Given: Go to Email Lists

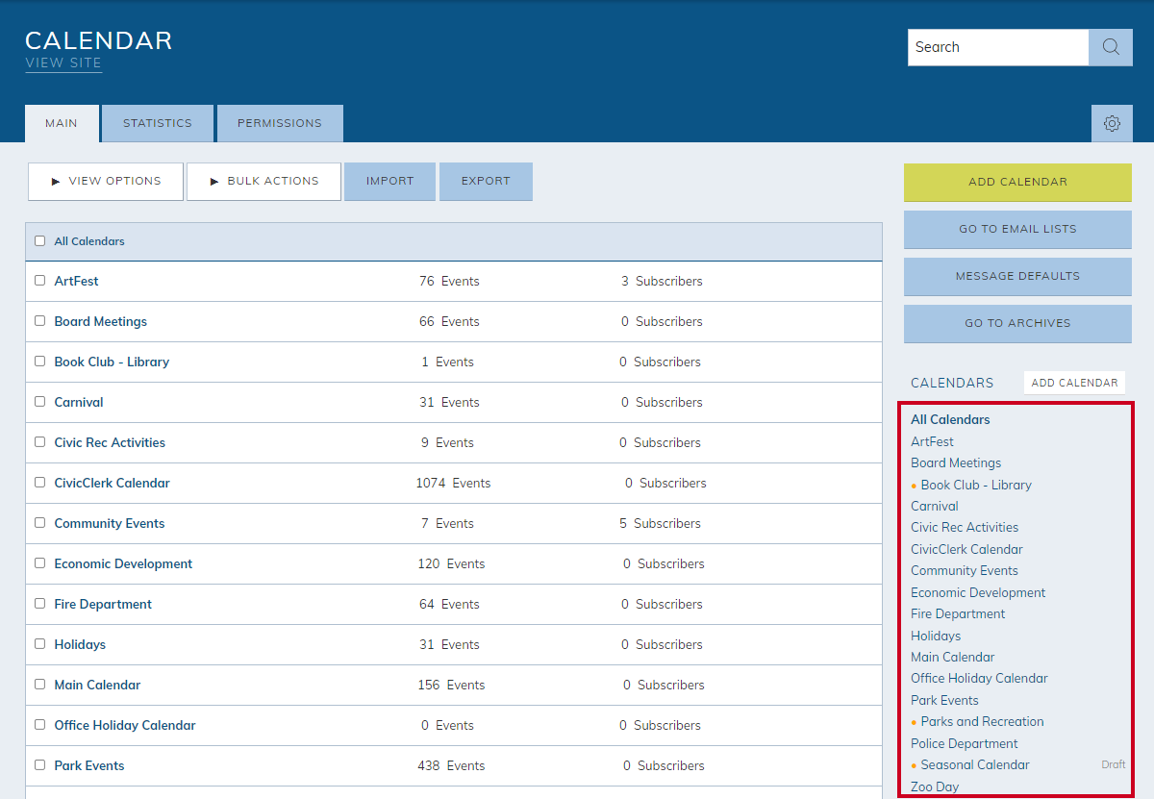Looking at the screenshot, I should point(1017,230).
